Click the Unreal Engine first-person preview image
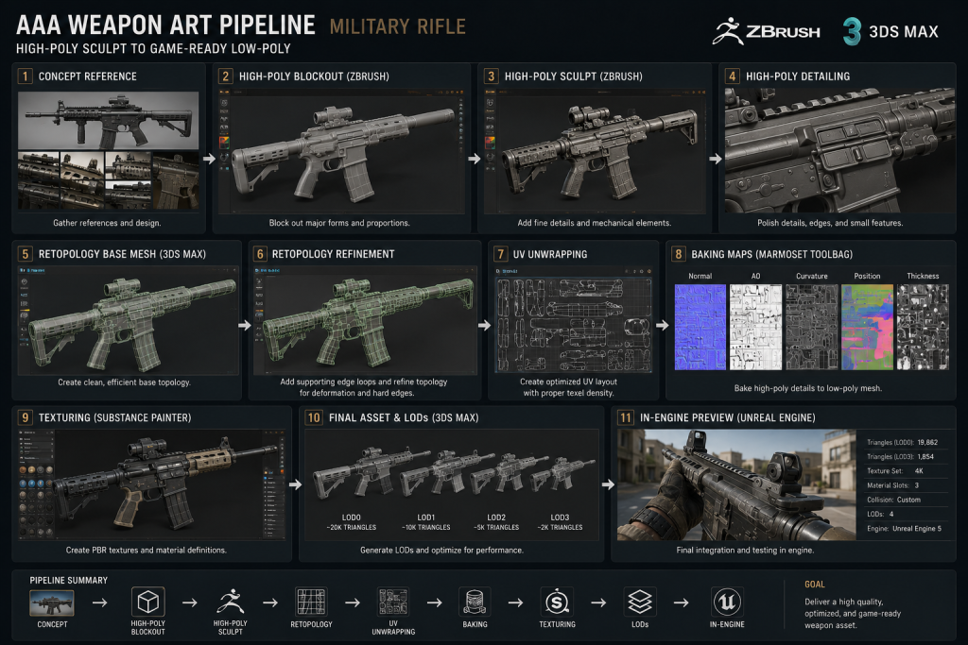The image size is (968, 645). [736, 484]
